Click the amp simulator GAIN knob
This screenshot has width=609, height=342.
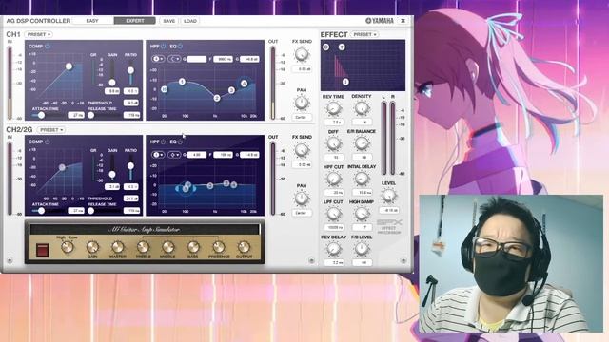point(92,247)
